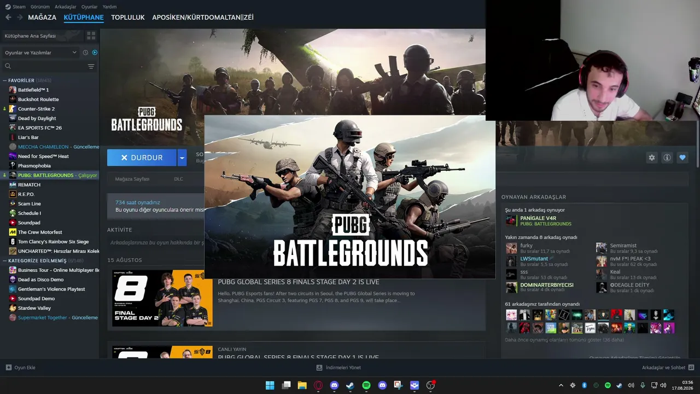This screenshot has width=700, height=394.
Task: Open LWSmutant friend entry
Action: point(534,259)
